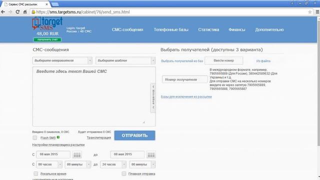Viewport: 320px width, 180px height.
Task: Switch to the 'Из файла' option
Action: click(263, 61)
